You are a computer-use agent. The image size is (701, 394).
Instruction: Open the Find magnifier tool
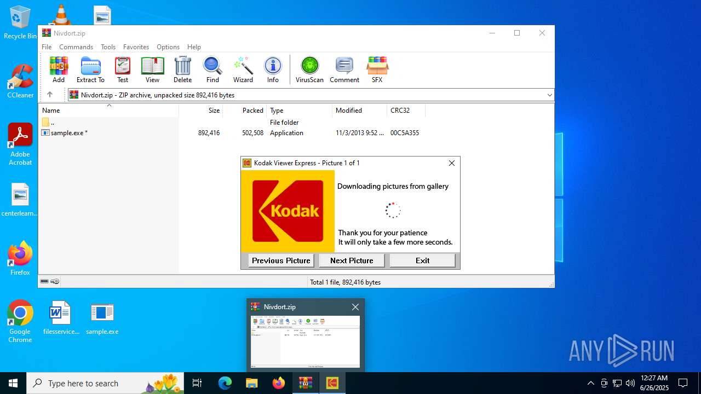click(x=212, y=69)
